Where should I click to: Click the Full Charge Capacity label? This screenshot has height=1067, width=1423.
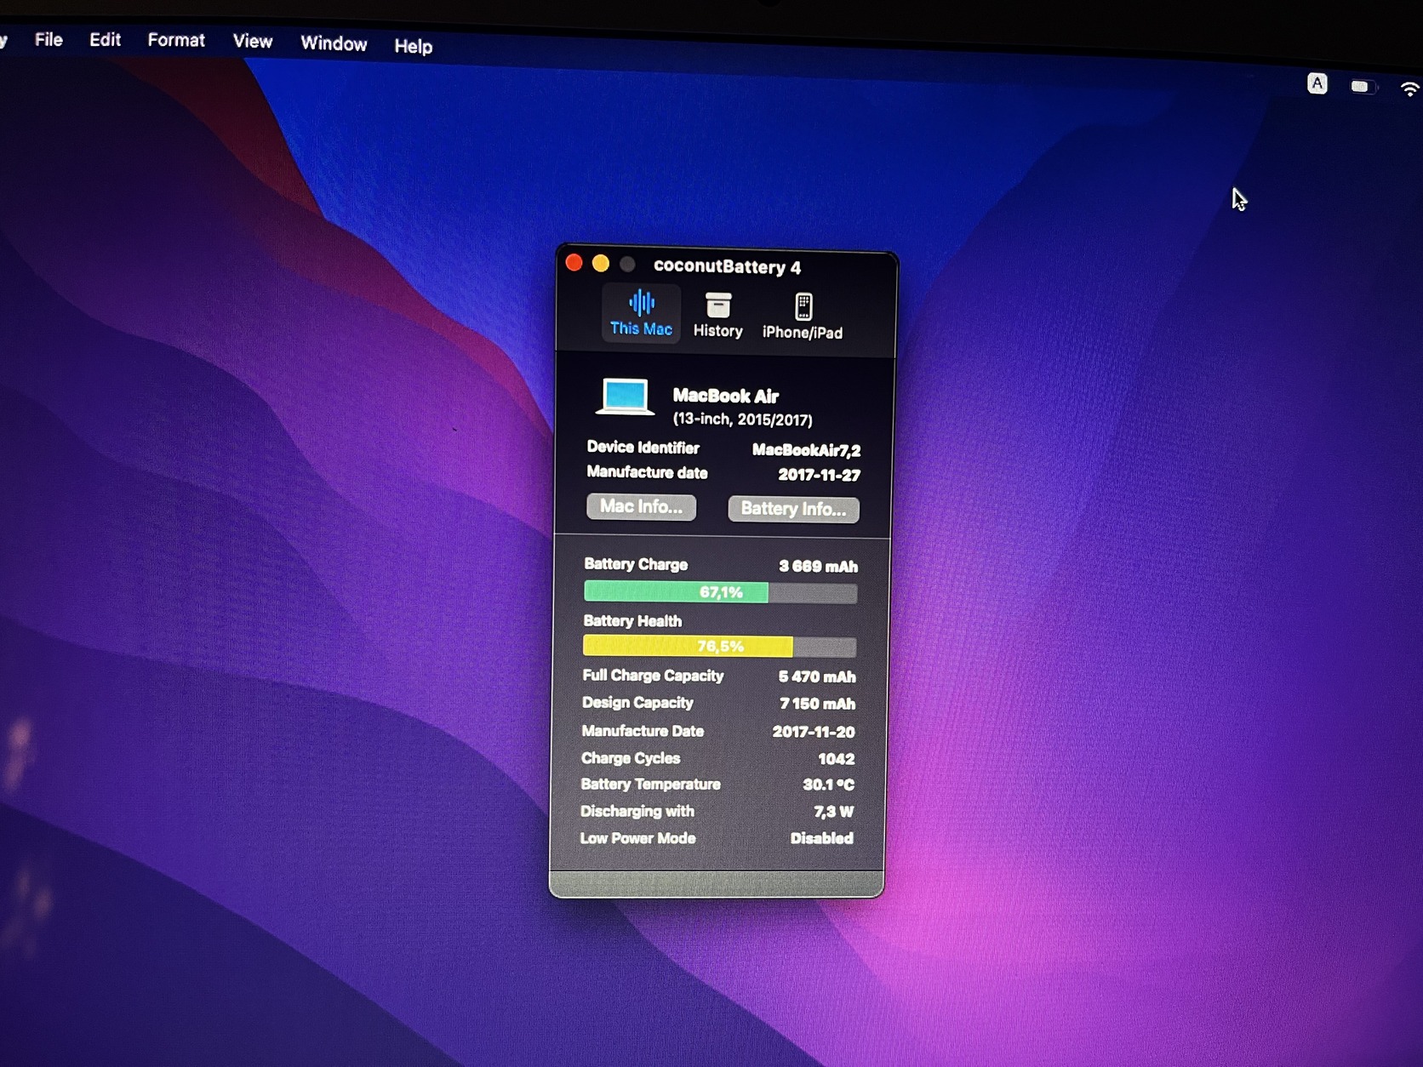(653, 676)
